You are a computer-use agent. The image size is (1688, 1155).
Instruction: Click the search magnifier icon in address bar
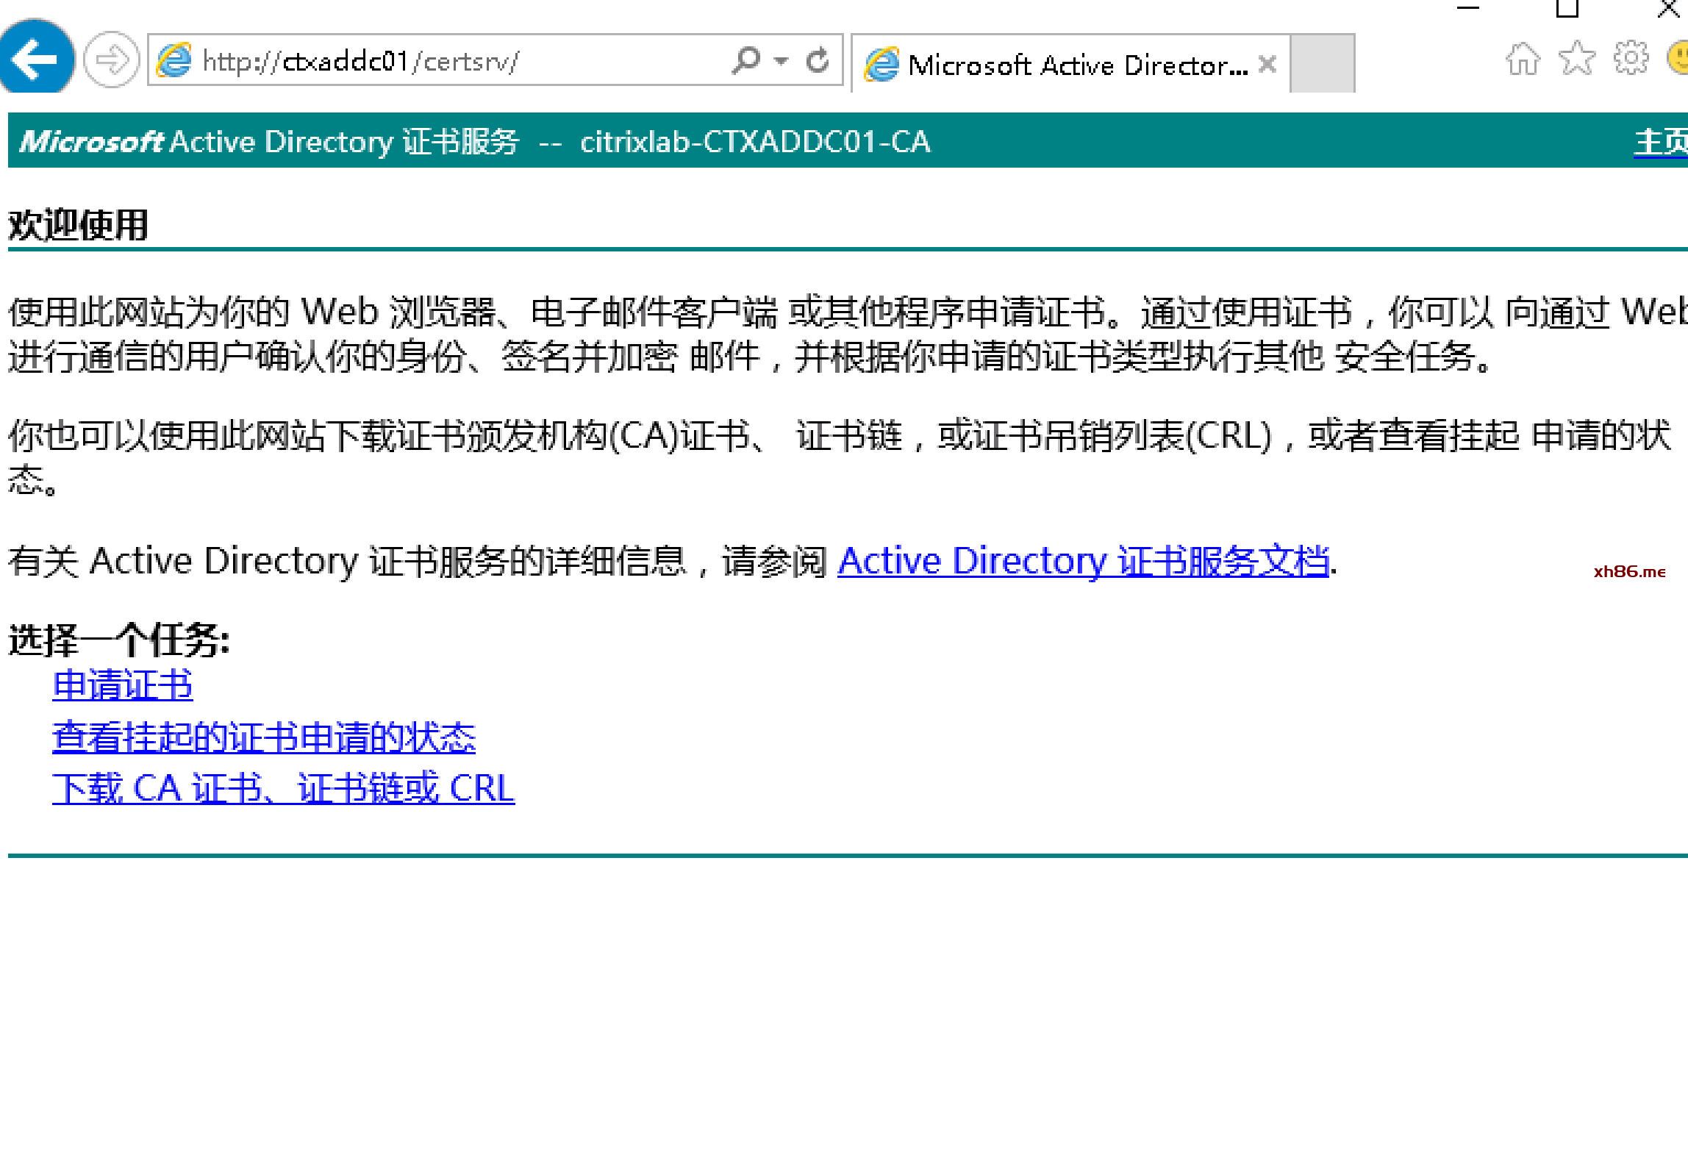(x=745, y=60)
